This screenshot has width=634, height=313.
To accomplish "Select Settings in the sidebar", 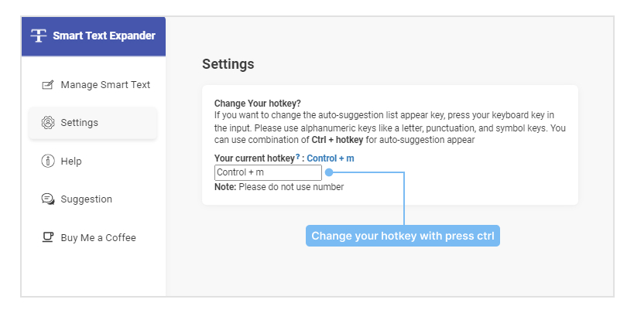I will [x=93, y=123].
